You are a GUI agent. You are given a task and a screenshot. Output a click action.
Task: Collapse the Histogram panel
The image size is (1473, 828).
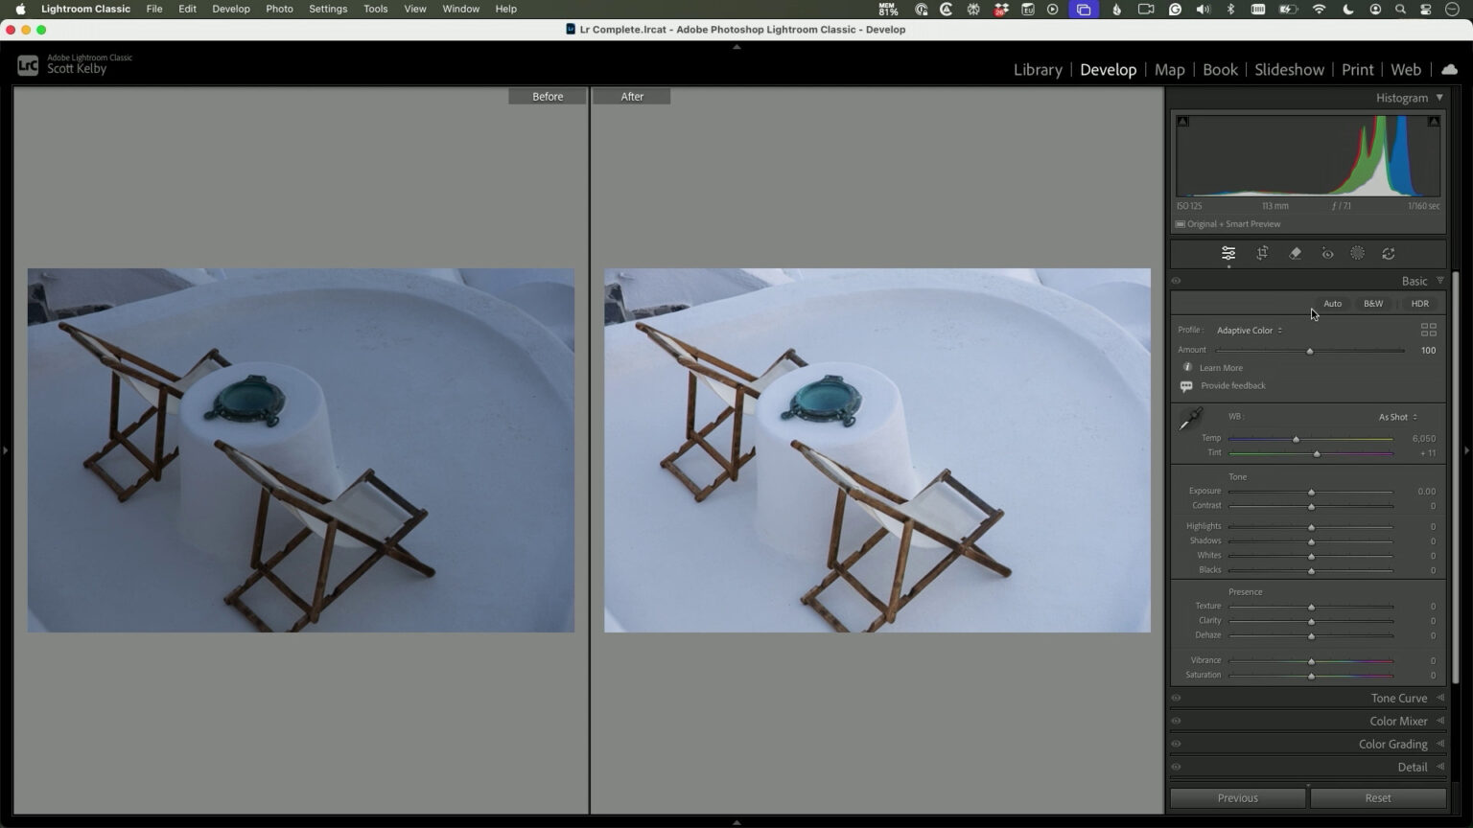[1439, 97]
